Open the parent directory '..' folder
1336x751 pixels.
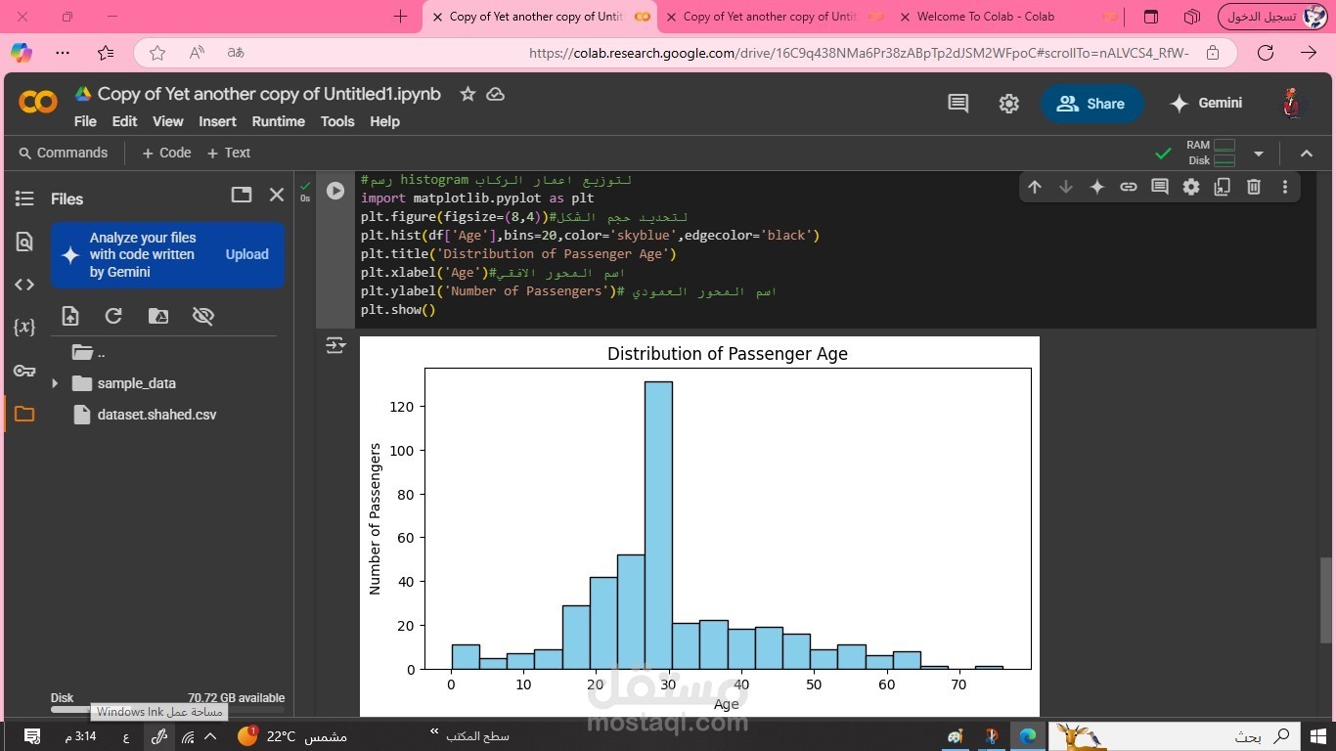89,353
